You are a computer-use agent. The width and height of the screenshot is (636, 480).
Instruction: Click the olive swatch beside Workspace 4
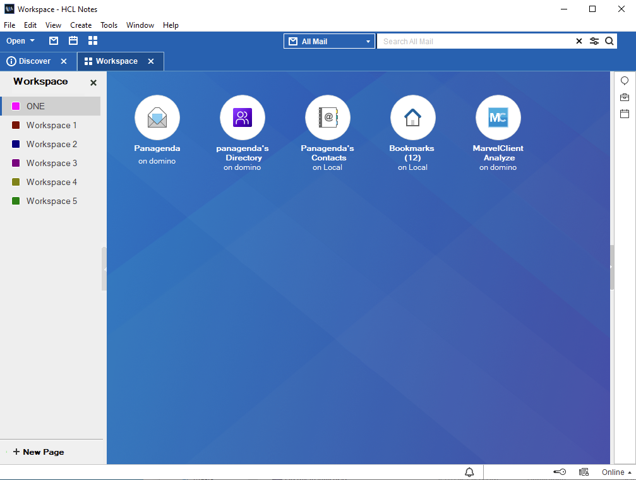click(x=16, y=182)
